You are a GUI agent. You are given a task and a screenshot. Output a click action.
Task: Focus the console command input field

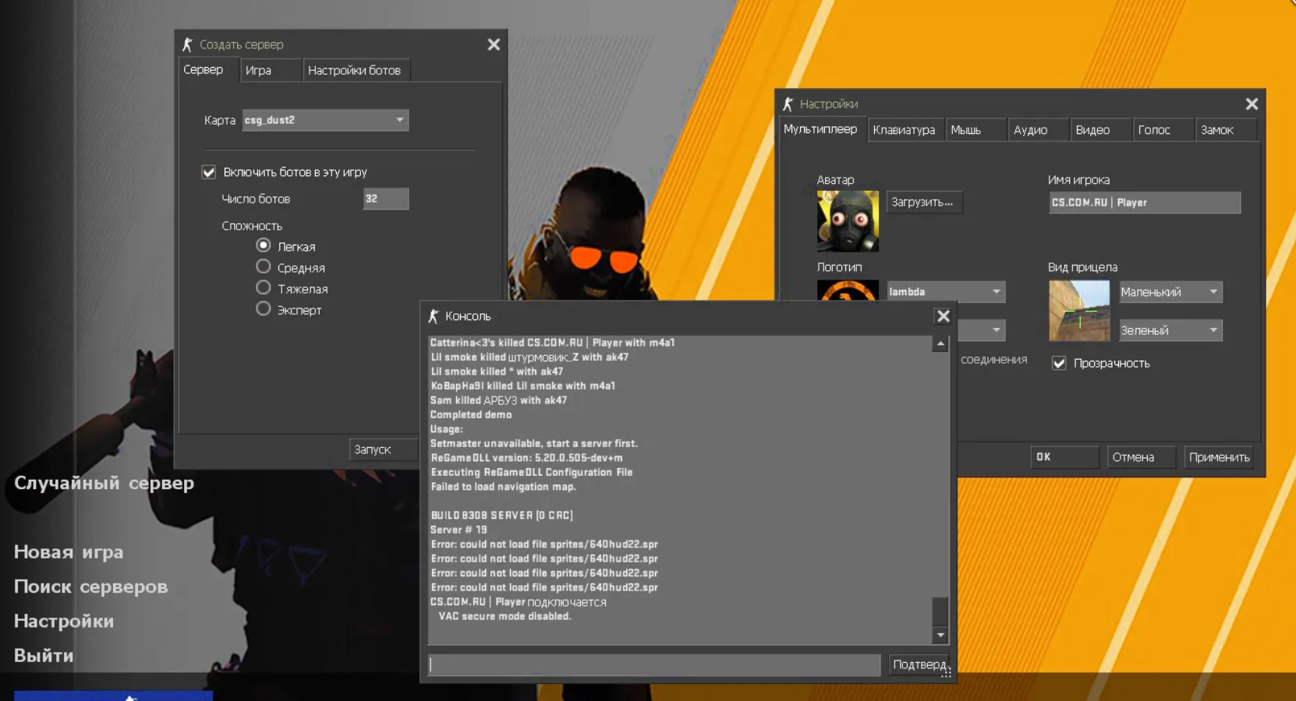point(653,664)
